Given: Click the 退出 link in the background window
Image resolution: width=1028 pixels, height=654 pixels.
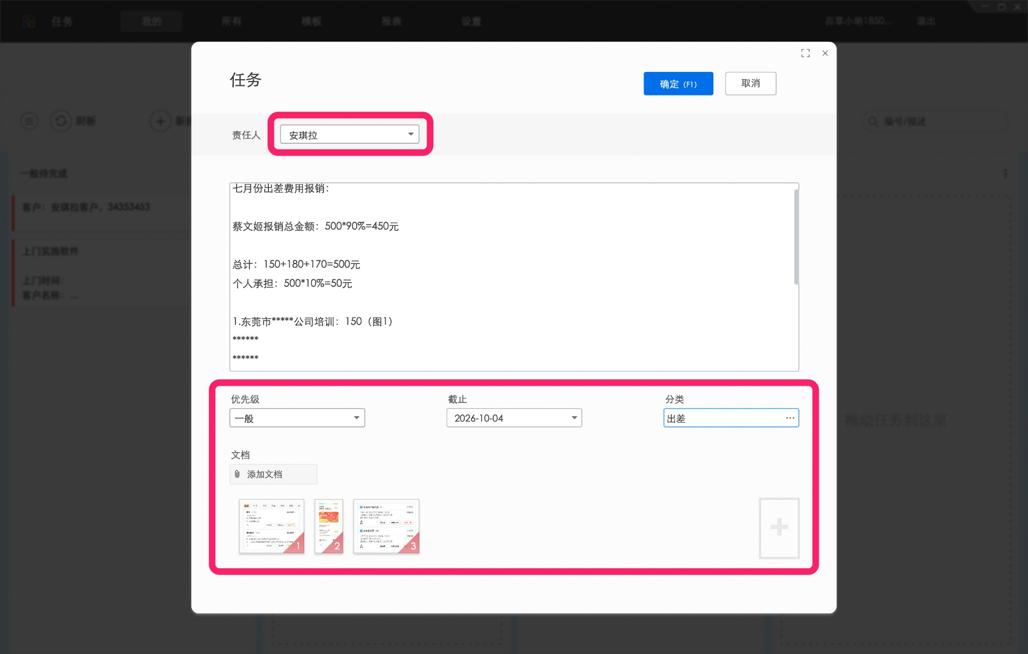Looking at the screenshot, I should pos(926,21).
